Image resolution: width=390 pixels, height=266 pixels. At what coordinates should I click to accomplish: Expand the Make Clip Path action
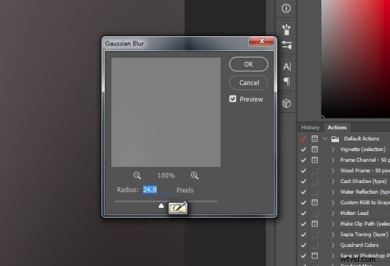pos(333,223)
